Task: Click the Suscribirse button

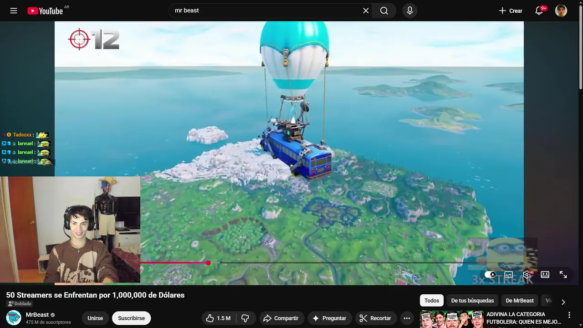Action: [132, 318]
